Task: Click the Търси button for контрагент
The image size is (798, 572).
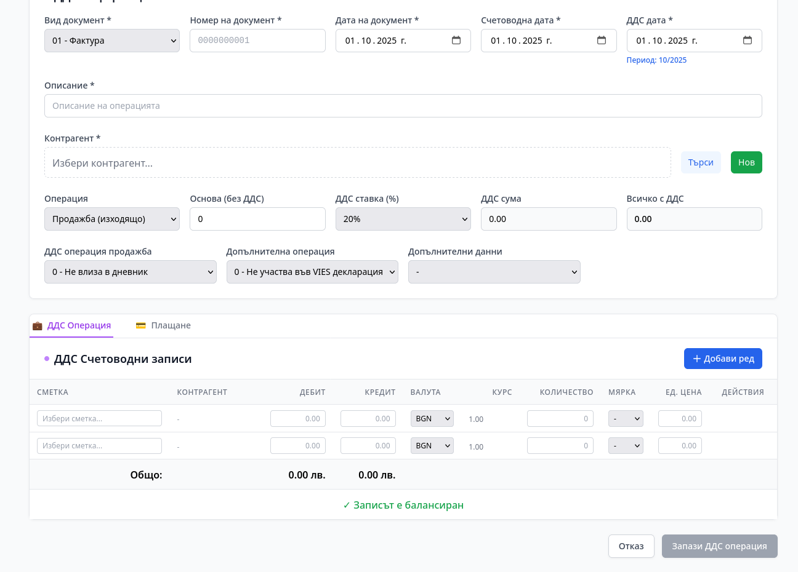Action: (x=700, y=162)
